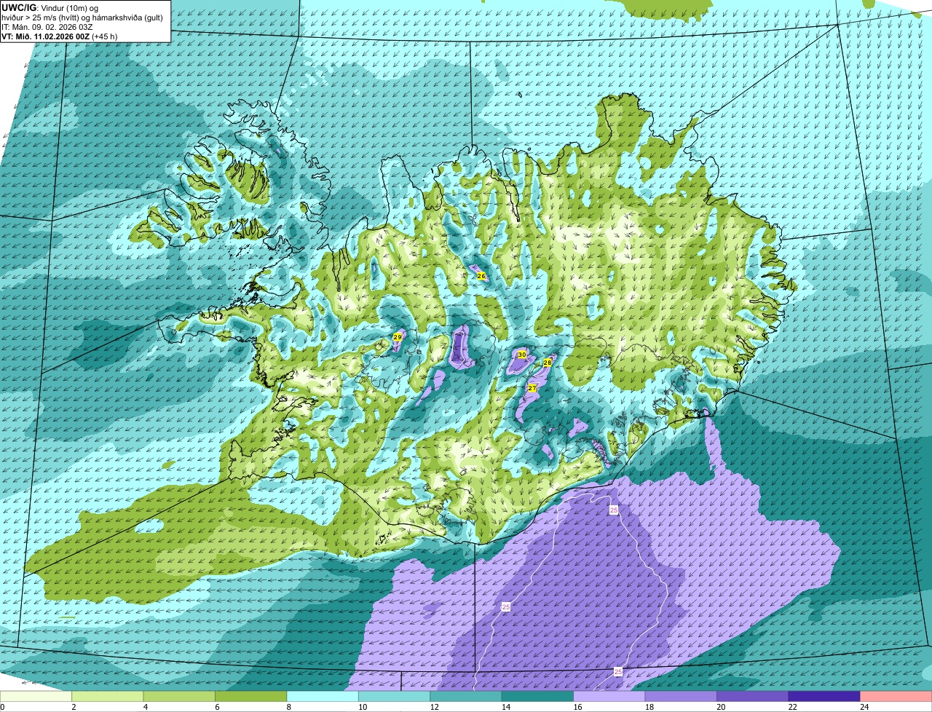This screenshot has width=932, height=712.
Task: Click the title line 'UWC/IG: Vindur (10m) og'
Action: click(x=50, y=8)
